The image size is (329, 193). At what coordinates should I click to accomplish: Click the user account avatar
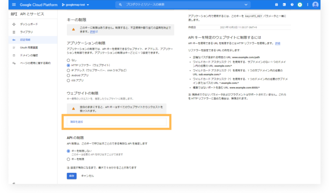315,5
